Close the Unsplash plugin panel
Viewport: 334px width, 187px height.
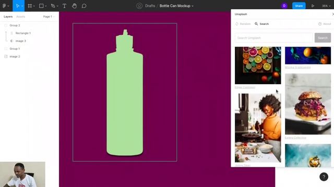click(x=332, y=14)
